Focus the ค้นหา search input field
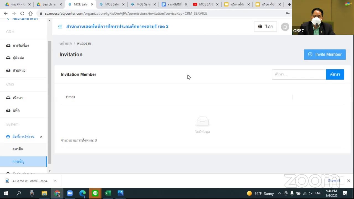 299,74
